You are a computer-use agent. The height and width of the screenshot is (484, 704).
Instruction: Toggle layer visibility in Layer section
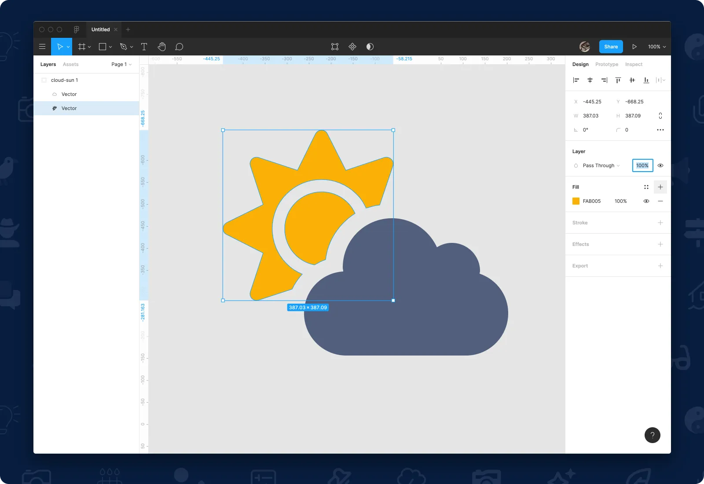pyautogui.click(x=660, y=165)
